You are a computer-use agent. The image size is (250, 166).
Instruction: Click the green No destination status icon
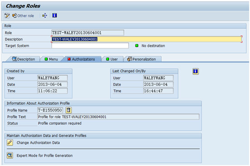point(137,46)
